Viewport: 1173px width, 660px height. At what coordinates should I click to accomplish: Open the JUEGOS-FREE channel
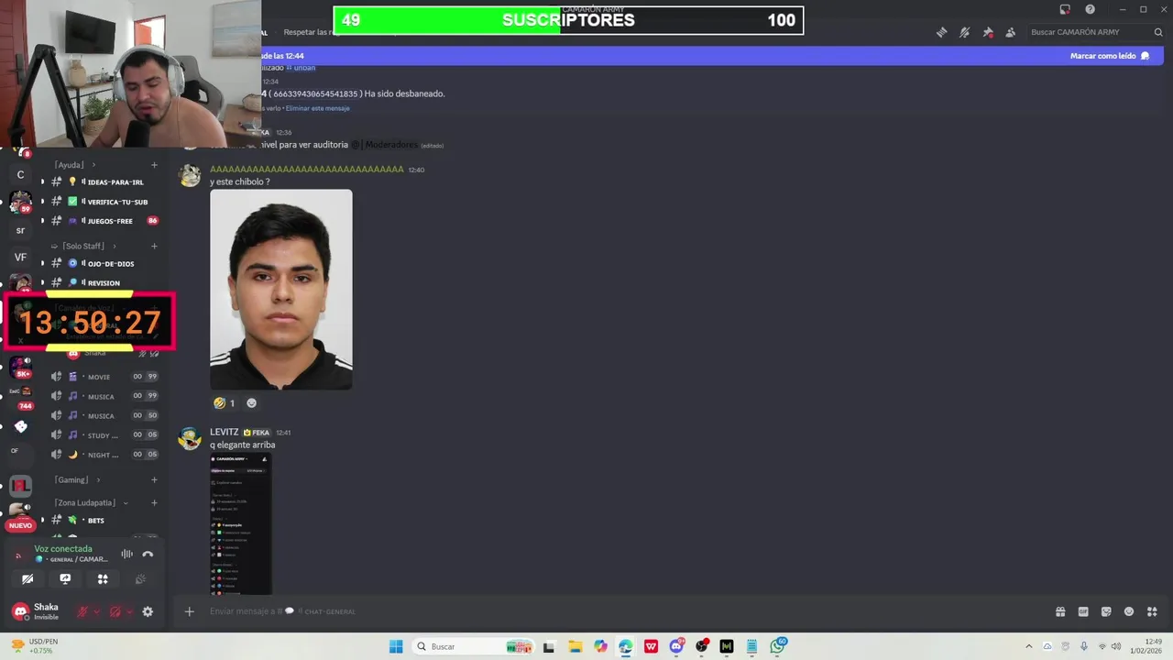pyautogui.click(x=103, y=221)
